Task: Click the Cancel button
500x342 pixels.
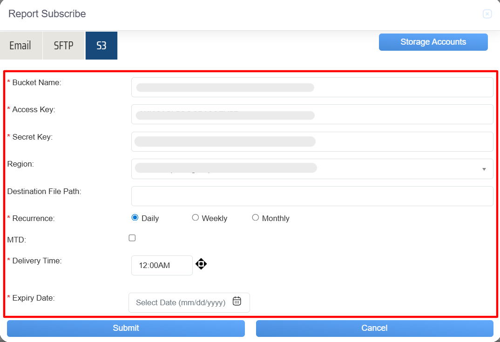Action: click(374, 329)
